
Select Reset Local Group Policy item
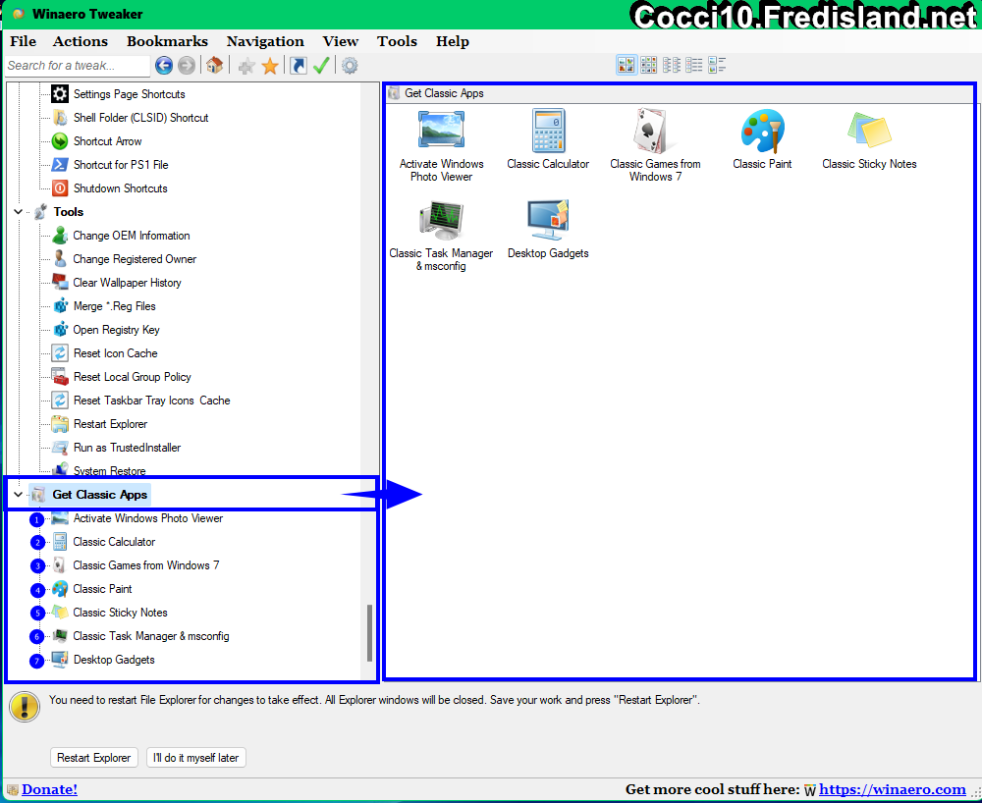[133, 377]
